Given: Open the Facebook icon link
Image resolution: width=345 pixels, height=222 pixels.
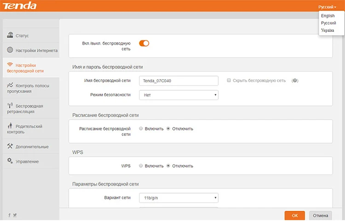Looking at the screenshot, I should pyautogui.click(x=9, y=215).
